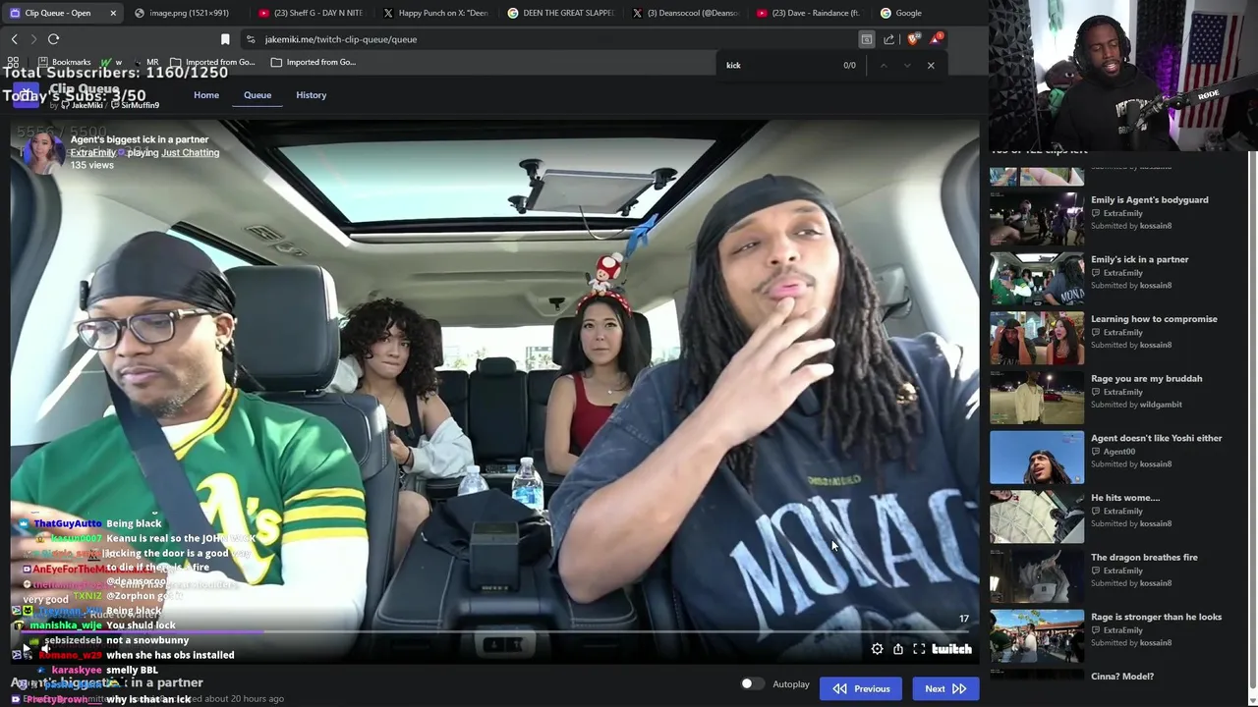1258x707 pixels.
Task: Go back in browser history
Action: (x=14, y=39)
